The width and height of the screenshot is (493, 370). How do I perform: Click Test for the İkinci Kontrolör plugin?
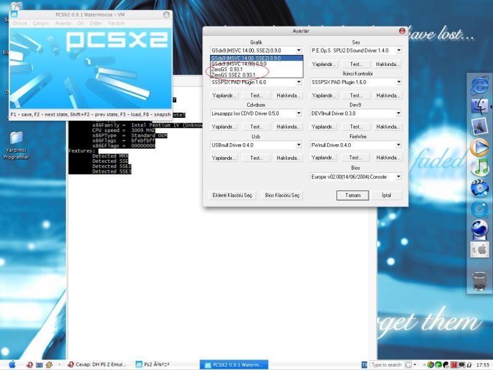pyautogui.click(x=356, y=96)
